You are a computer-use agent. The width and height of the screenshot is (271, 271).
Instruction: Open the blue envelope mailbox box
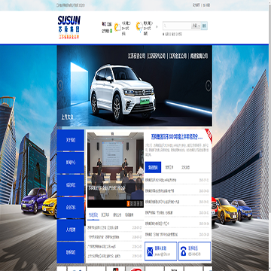(x=161, y=251)
